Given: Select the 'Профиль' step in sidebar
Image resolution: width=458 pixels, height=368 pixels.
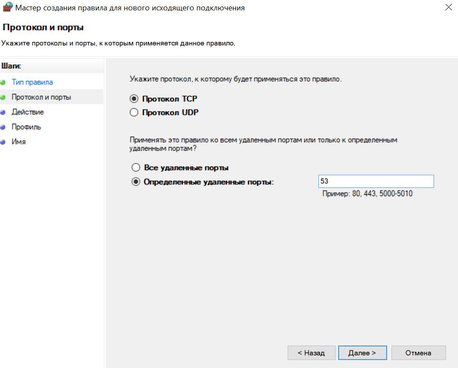Looking at the screenshot, I should pyautogui.click(x=26, y=127).
